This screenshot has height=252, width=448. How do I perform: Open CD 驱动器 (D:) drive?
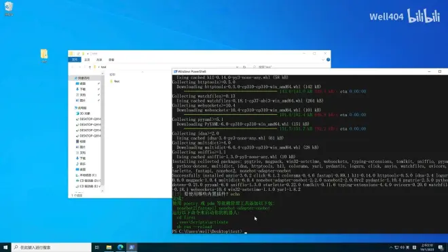(x=88, y=181)
